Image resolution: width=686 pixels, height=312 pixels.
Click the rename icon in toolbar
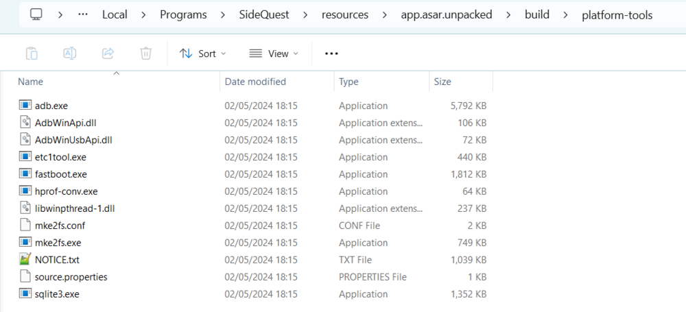click(69, 53)
